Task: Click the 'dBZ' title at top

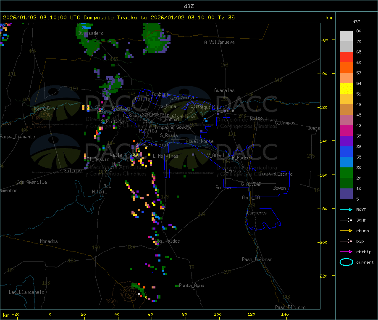Action: pyautogui.click(x=189, y=6)
